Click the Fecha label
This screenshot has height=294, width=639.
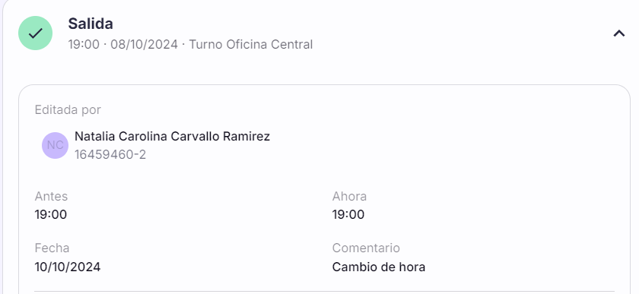point(52,248)
